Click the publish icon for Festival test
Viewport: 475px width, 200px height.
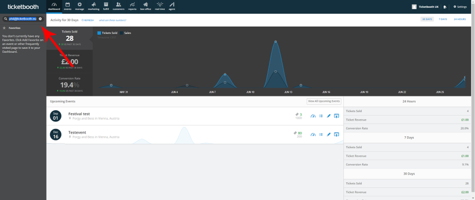coord(336,116)
